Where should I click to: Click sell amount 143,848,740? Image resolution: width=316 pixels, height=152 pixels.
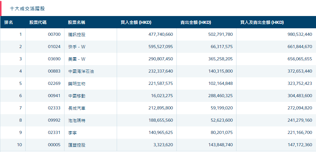pos(220,145)
